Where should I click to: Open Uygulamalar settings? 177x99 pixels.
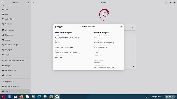15,30
